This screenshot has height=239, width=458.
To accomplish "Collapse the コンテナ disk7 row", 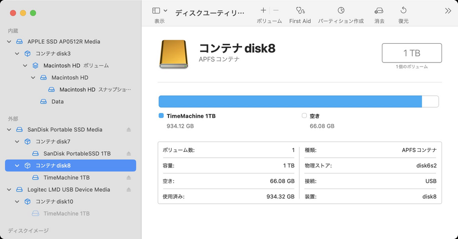I will tap(17, 142).
